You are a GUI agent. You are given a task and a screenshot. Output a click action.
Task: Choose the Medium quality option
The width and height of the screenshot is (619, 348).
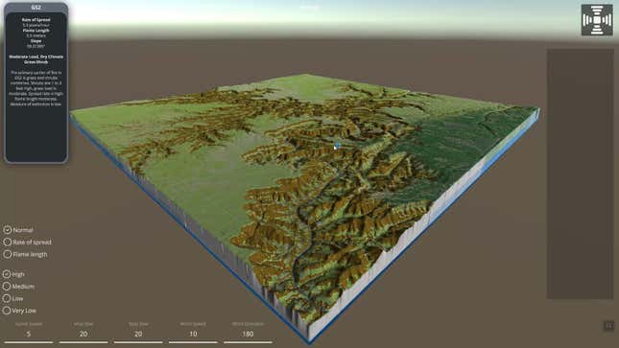click(x=18, y=286)
